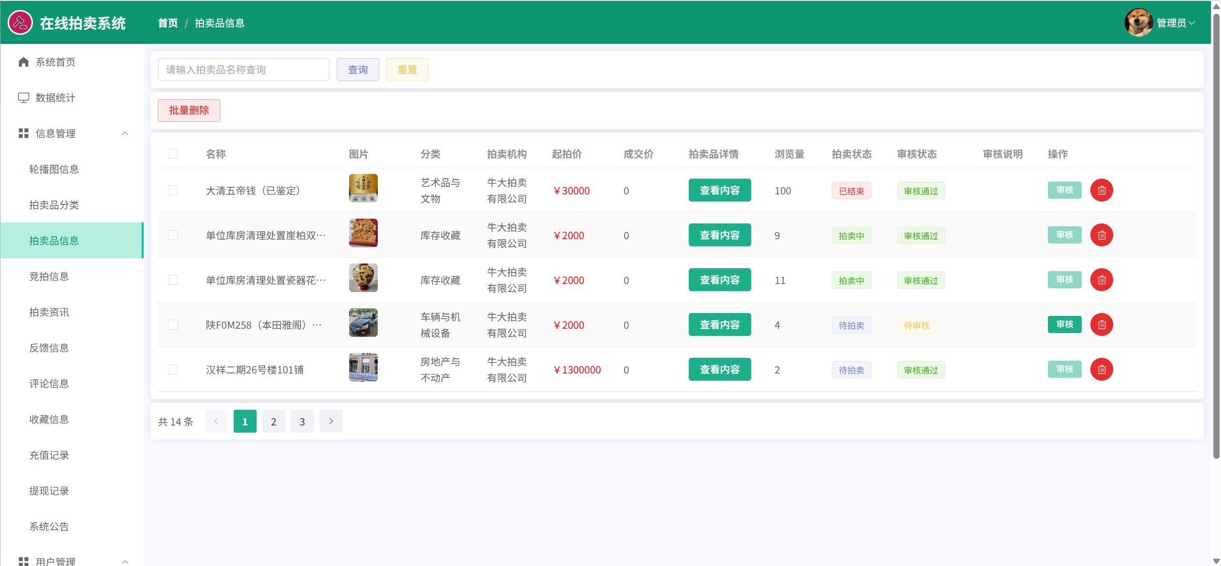
Task: Click the auction system logo icon
Action: tap(20, 22)
